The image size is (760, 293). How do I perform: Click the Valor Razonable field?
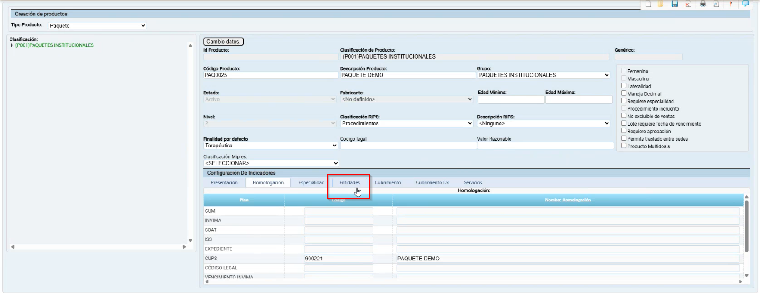point(545,146)
